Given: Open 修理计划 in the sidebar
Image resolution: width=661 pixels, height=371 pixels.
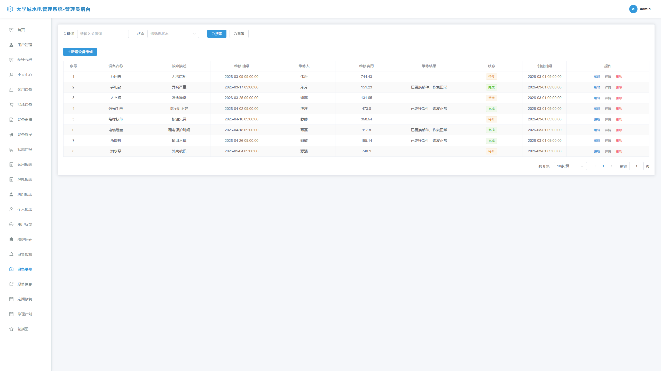Looking at the screenshot, I should (x=25, y=314).
